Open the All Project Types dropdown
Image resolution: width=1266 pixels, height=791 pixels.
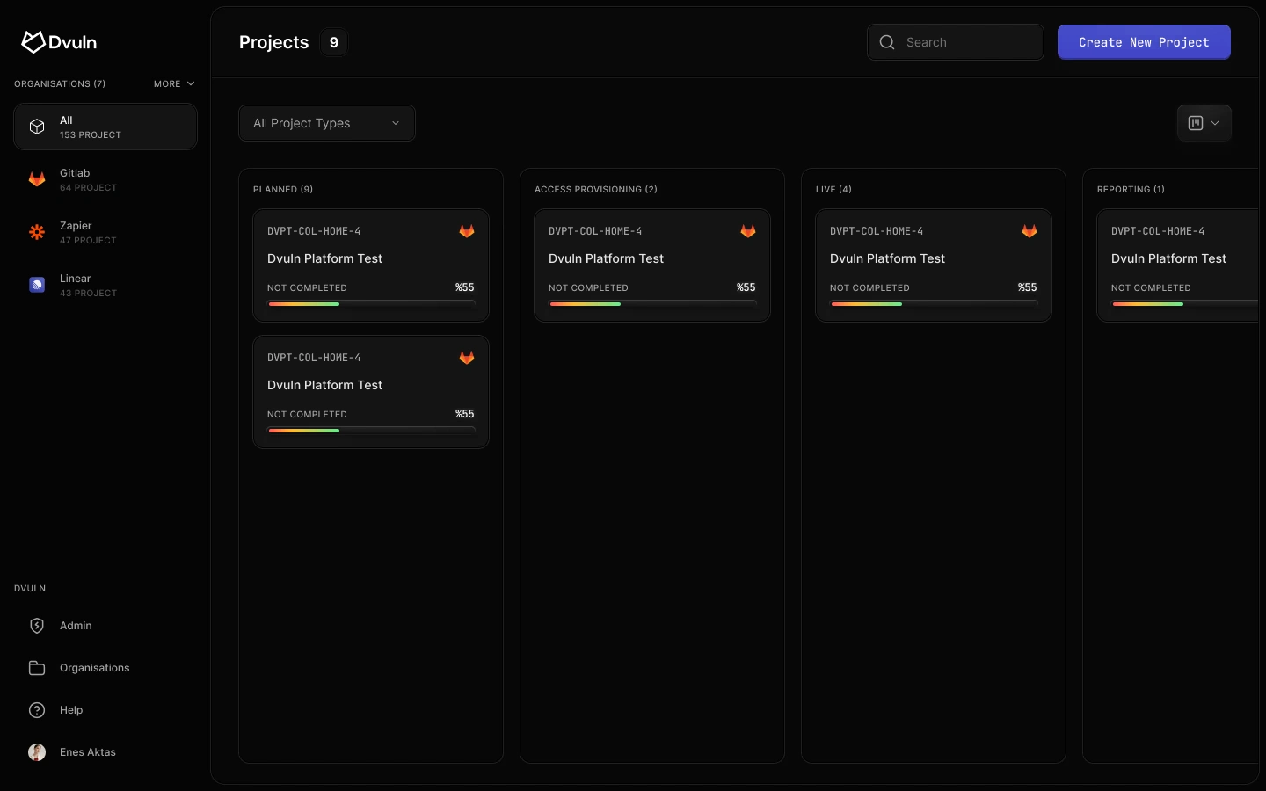pos(327,123)
